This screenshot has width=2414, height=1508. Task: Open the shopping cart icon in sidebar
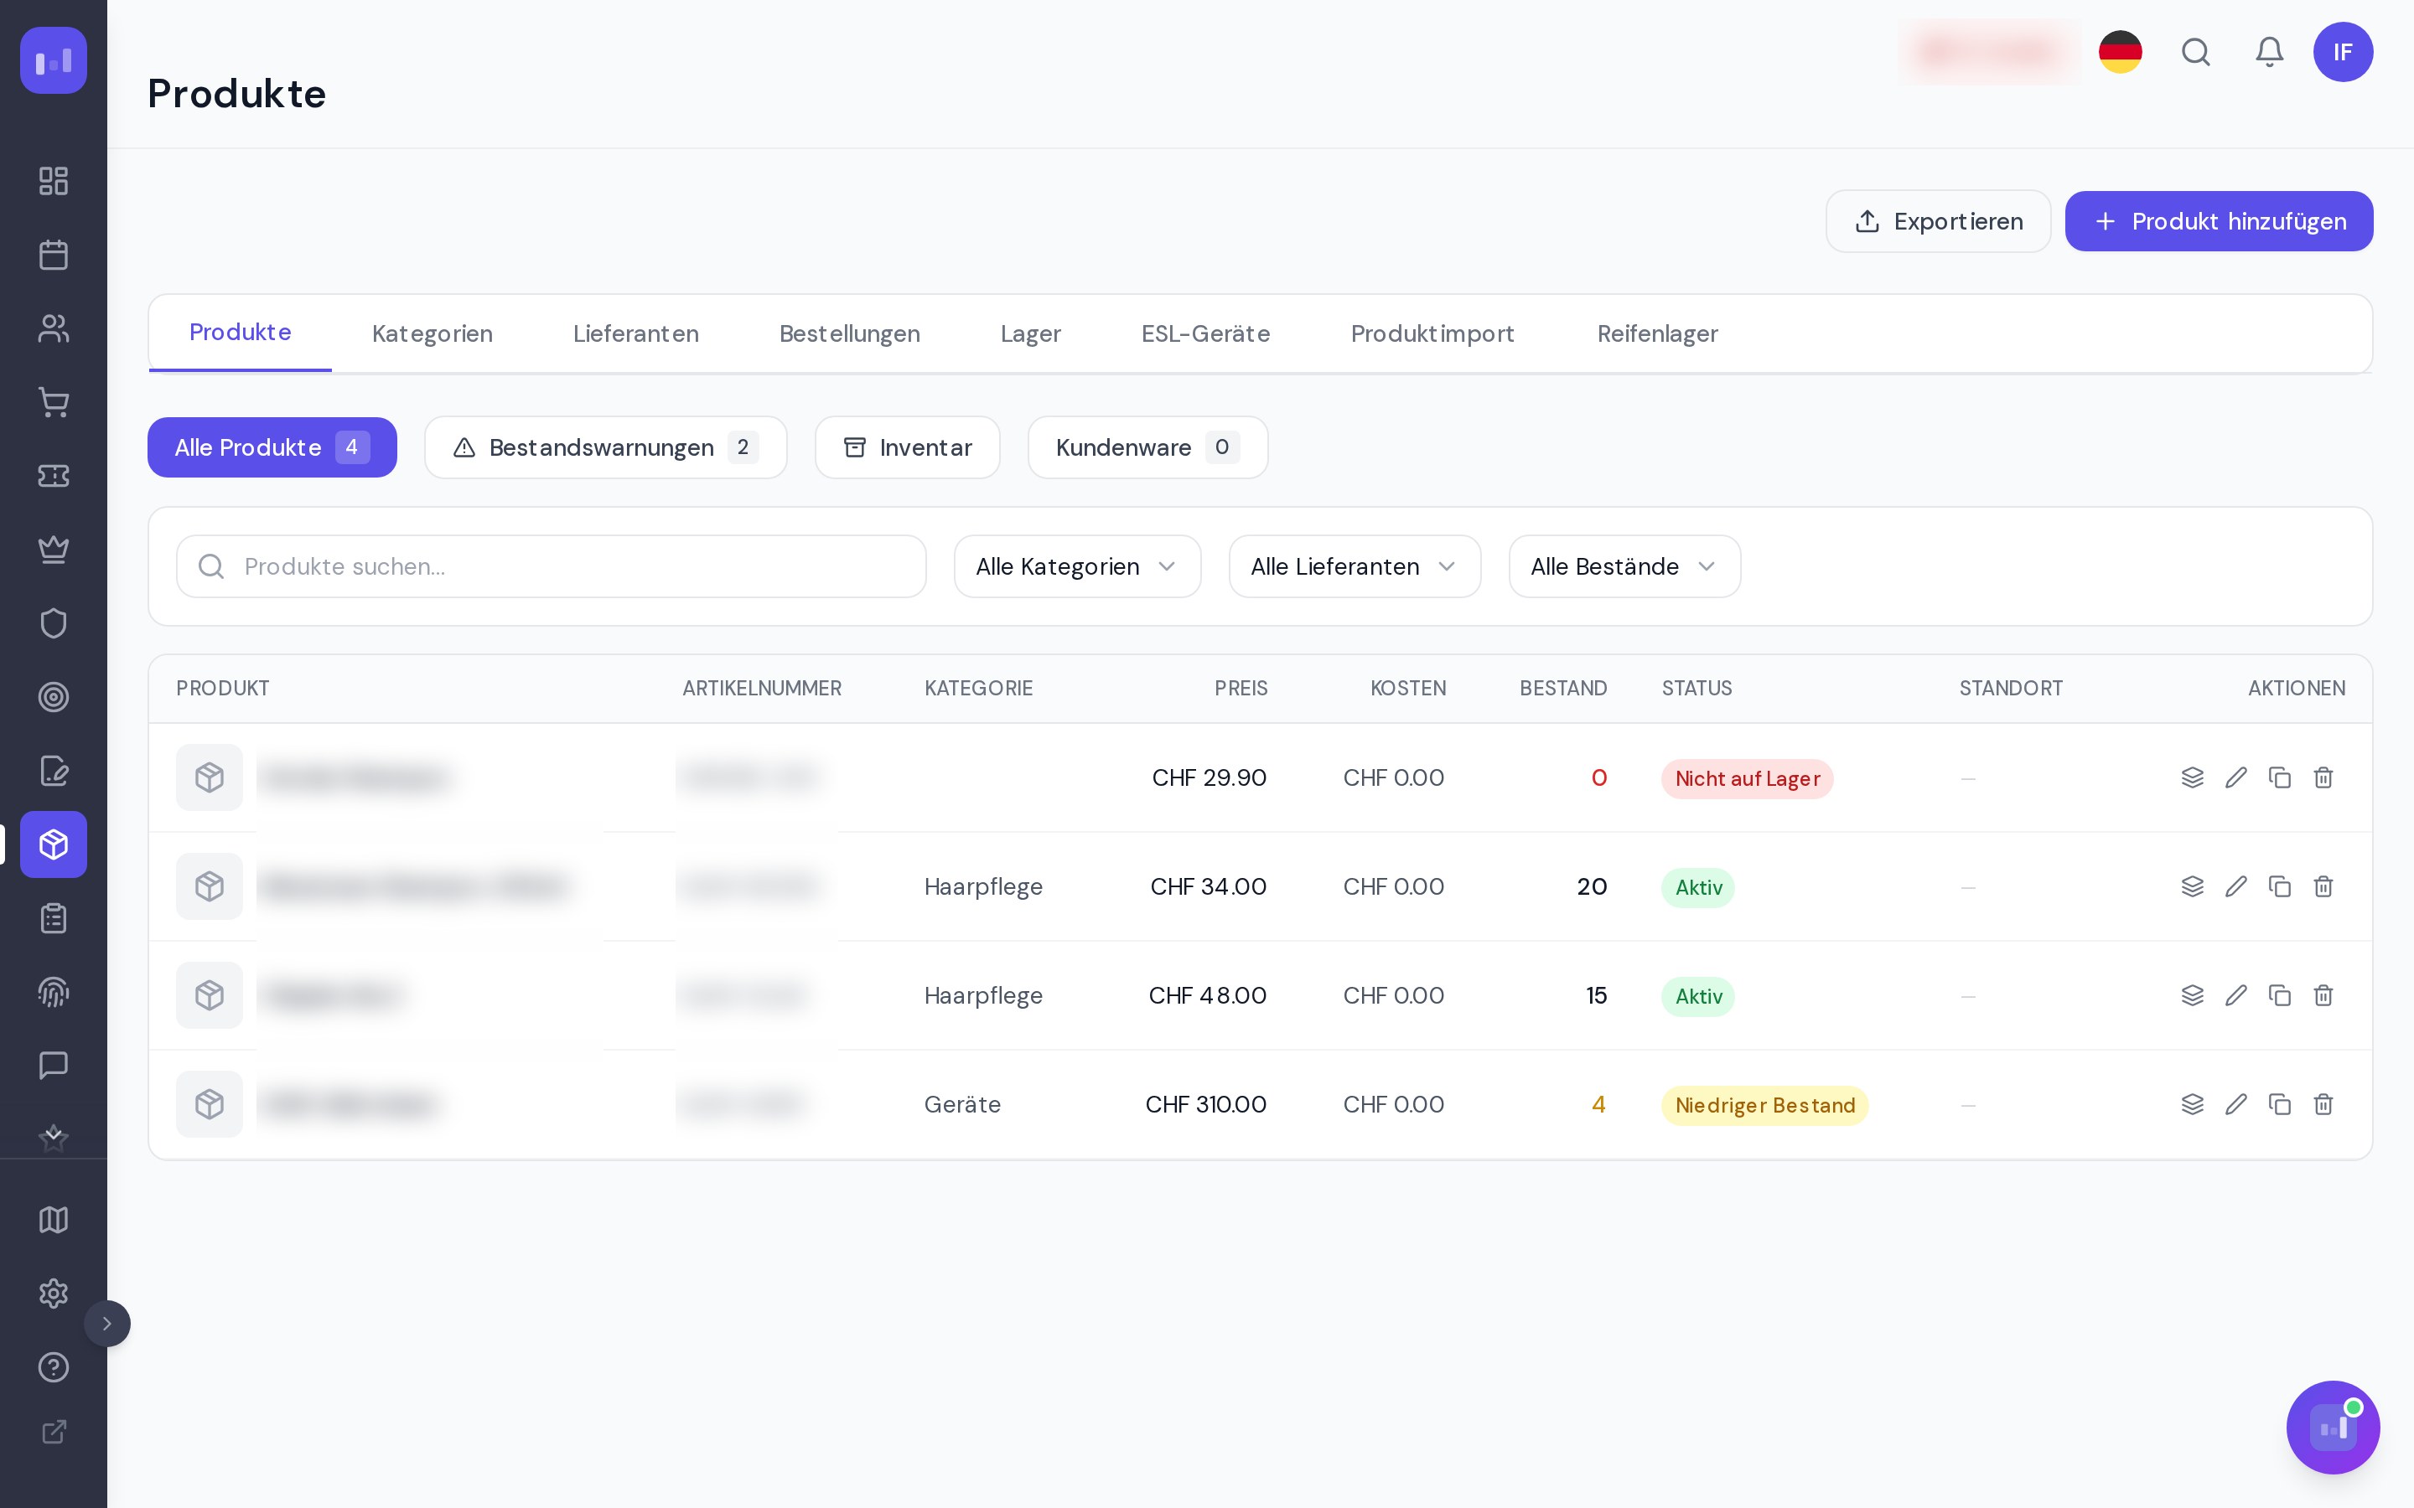pos(53,402)
